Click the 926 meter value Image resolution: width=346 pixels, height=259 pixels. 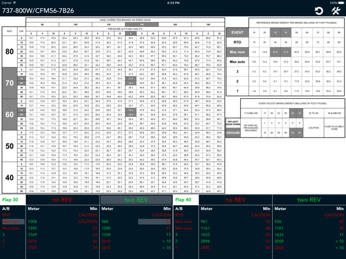coord(278,221)
